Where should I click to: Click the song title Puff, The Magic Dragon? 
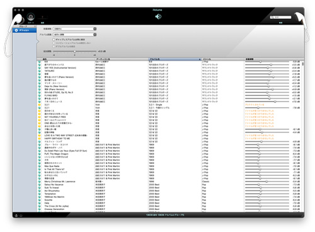[56, 154]
